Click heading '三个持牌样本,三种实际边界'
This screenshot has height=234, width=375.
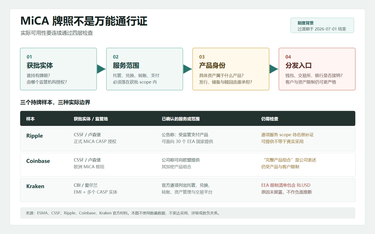[x=55, y=102]
